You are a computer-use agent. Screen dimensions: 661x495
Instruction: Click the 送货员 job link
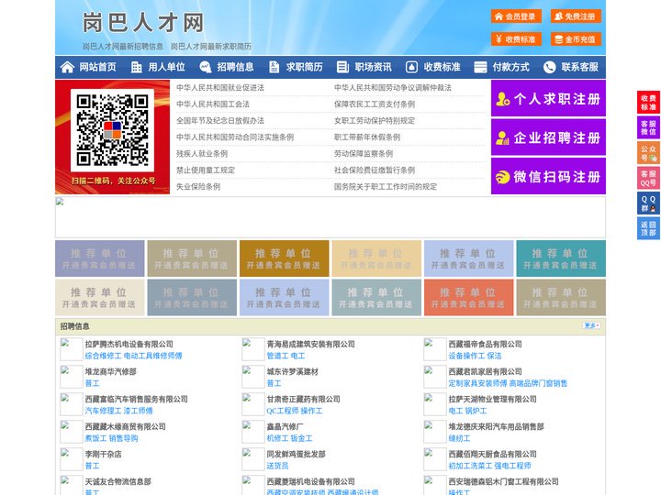pos(277,466)
